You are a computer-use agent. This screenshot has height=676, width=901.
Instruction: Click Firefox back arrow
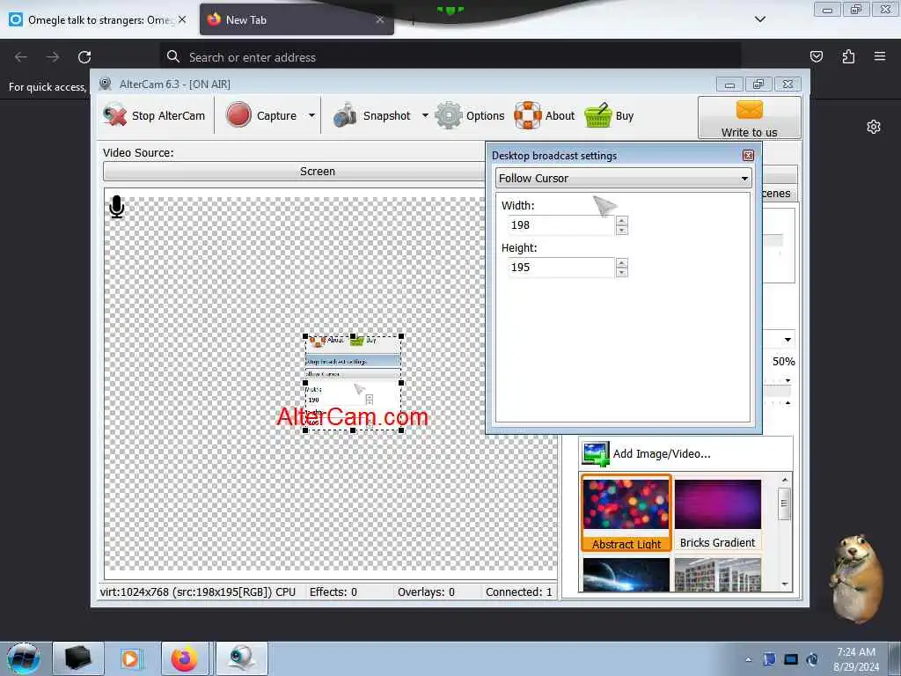(21, 57)
